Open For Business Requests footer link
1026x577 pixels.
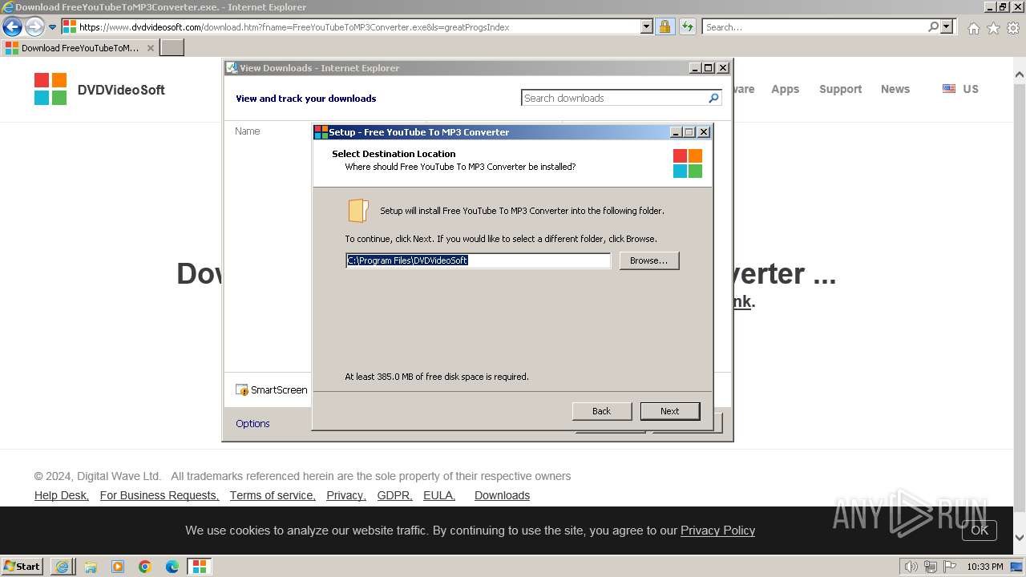coord(160,495)
